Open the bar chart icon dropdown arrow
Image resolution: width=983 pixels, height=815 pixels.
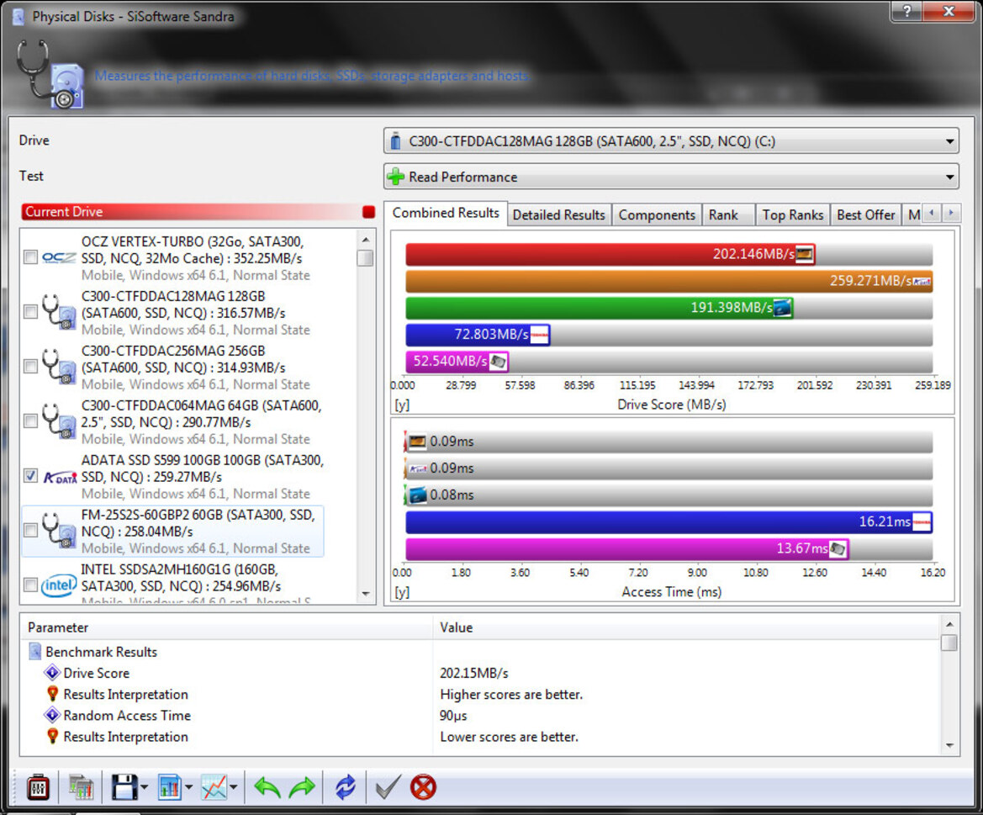coord(188,787)
